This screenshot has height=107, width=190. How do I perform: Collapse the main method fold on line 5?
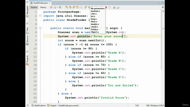40,28
